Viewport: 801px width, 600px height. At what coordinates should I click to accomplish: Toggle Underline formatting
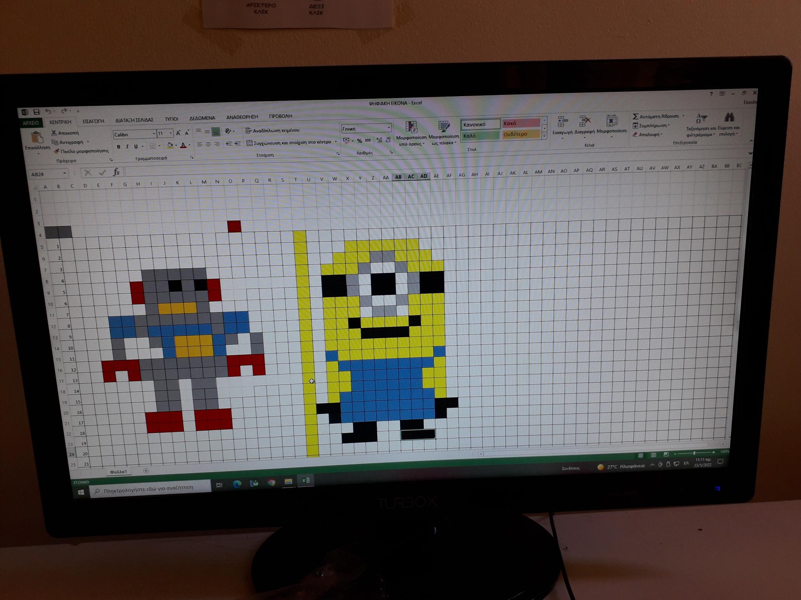tap(135, 147)
